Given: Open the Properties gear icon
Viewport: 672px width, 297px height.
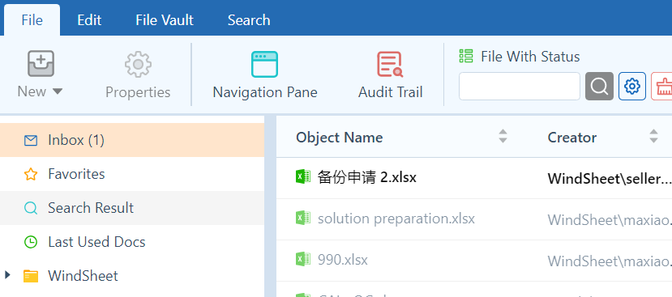Looking at the screenshot, I should [138, 64].
